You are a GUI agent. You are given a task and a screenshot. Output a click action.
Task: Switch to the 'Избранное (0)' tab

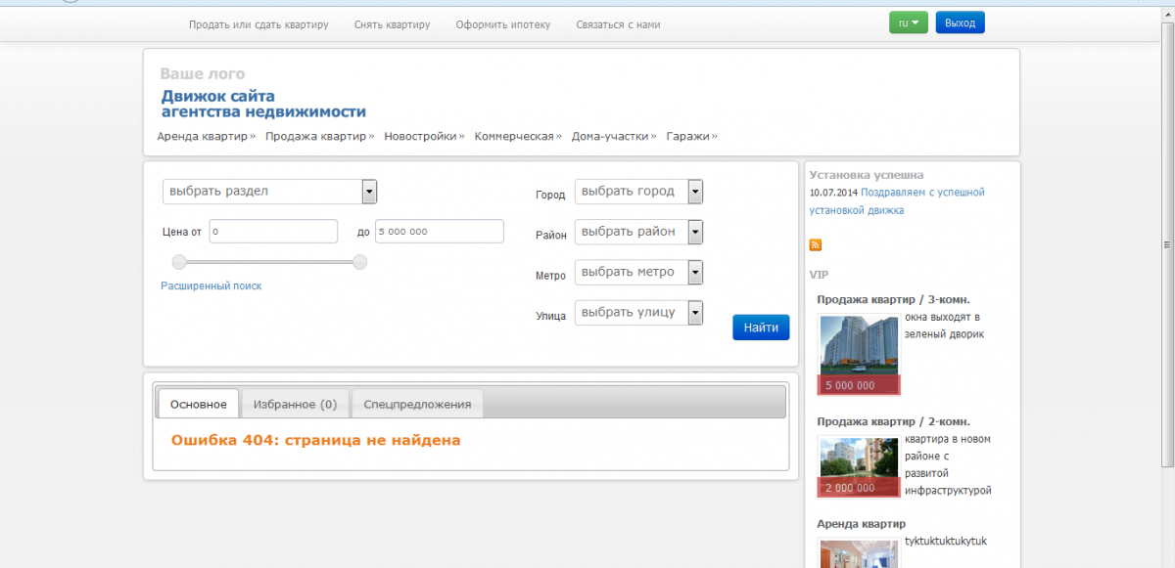pos(295,404)
